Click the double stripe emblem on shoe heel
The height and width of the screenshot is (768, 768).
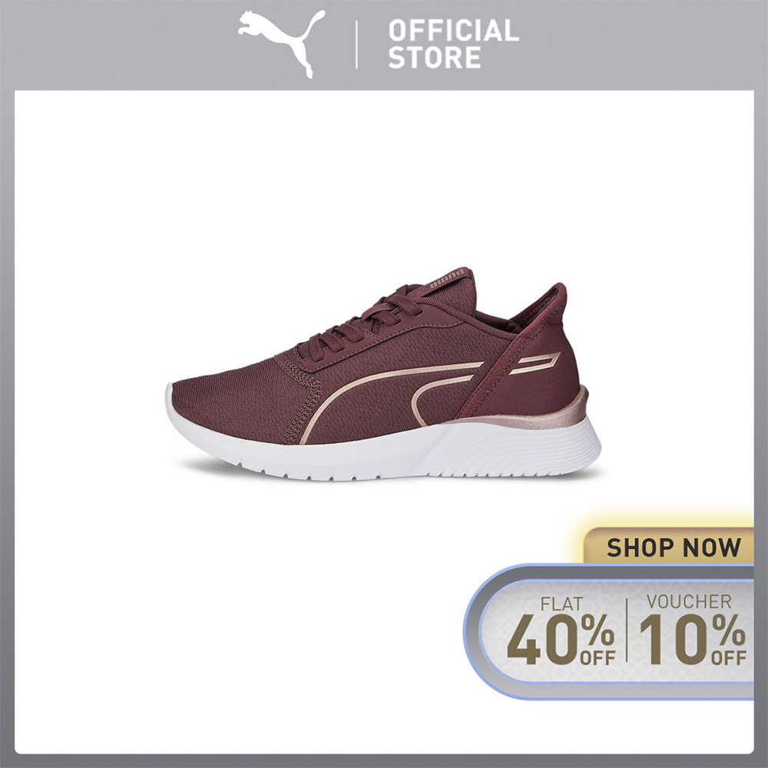(x=535, y=363)
